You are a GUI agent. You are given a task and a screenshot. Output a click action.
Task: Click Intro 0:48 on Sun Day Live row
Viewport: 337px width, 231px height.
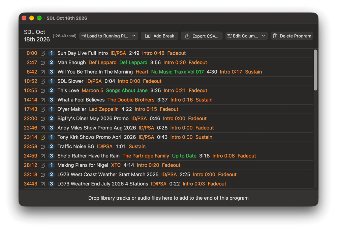[153, 53]
